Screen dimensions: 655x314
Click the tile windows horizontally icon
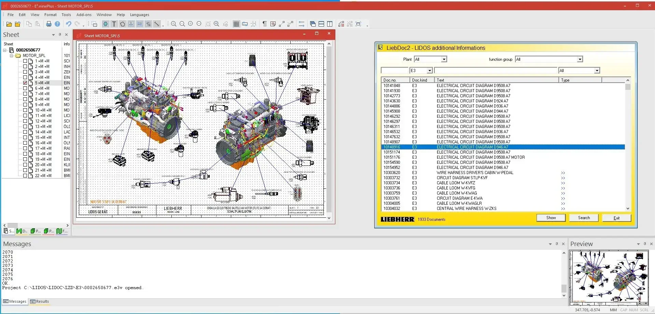coord(321,24)
